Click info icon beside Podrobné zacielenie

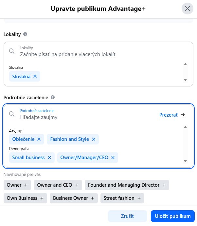pos(53,97)
